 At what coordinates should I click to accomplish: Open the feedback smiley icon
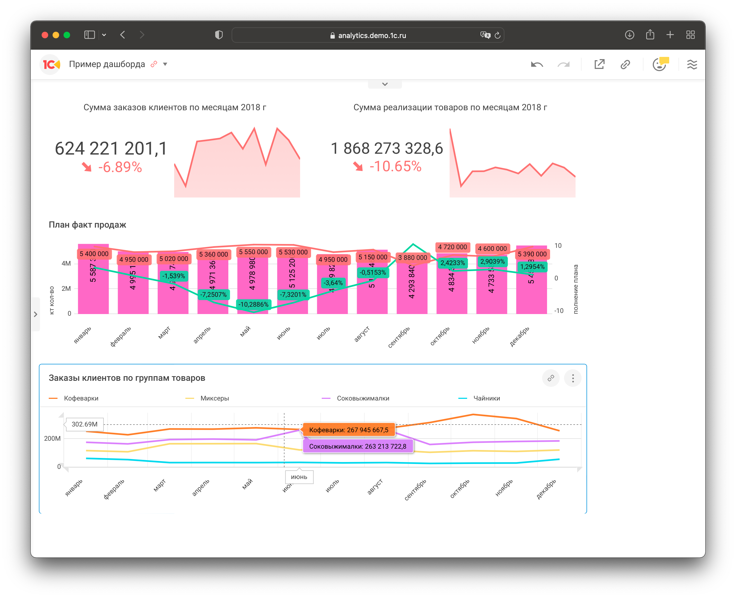pyautogui.click(x=659, y=64)
